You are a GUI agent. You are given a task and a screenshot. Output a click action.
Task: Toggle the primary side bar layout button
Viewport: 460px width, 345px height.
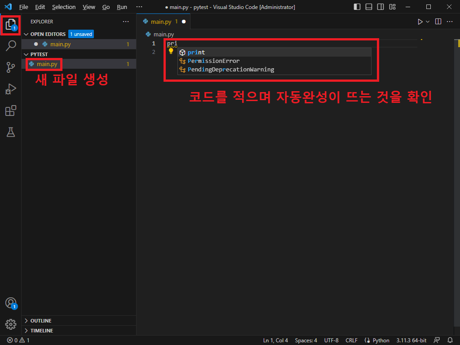pyautogui.click(x=357, y=7)
